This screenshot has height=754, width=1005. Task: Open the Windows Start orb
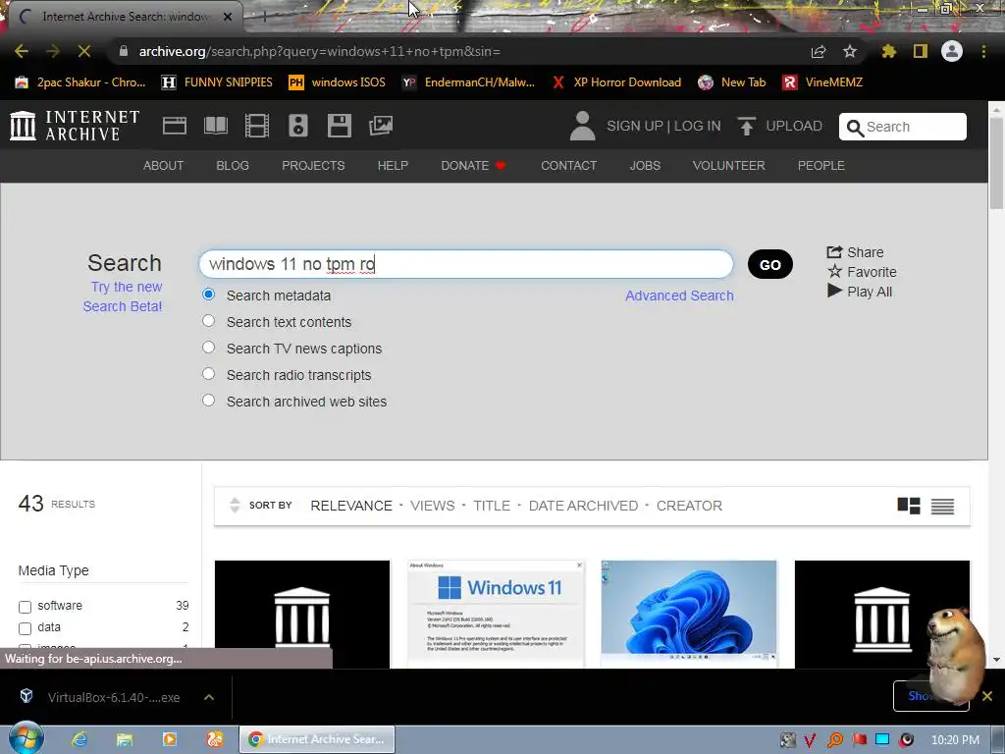26,738
